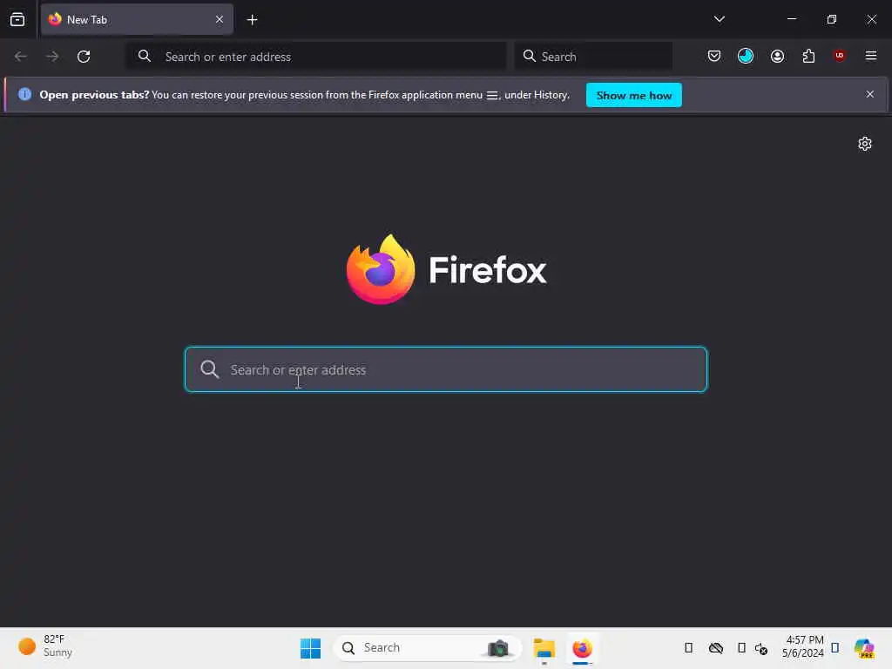Screen dimensions: 892x669
Task: Focus the center Search or enter address field
Action: 446,369
